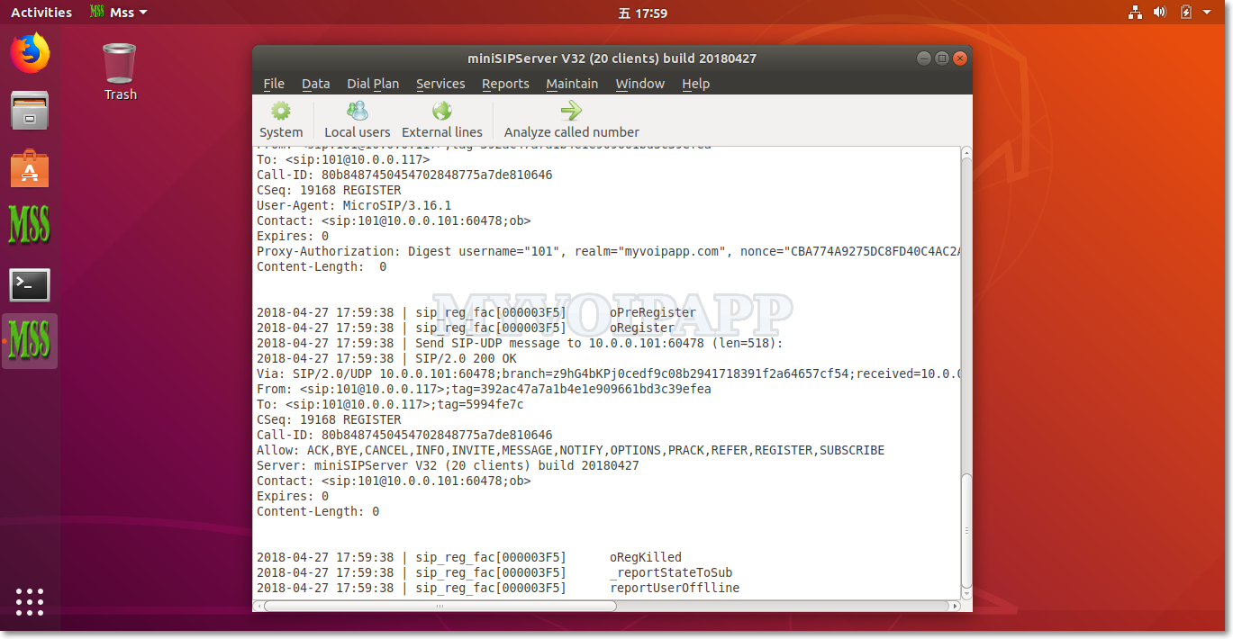
Task: Open Mss app menu in top bar
Action: click(x=119, y=13)
